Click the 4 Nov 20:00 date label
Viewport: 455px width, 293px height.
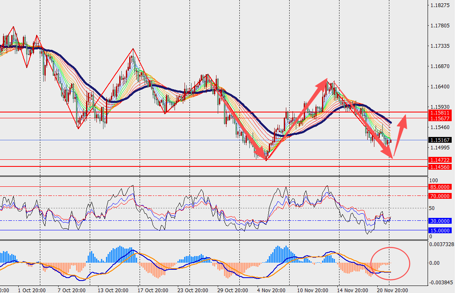271,290
